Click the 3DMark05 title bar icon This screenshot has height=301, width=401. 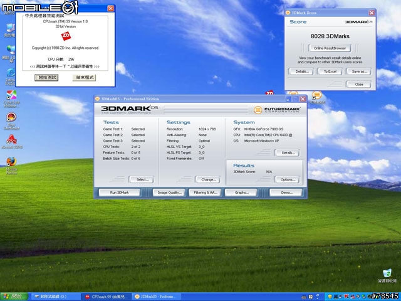[97, 99]
